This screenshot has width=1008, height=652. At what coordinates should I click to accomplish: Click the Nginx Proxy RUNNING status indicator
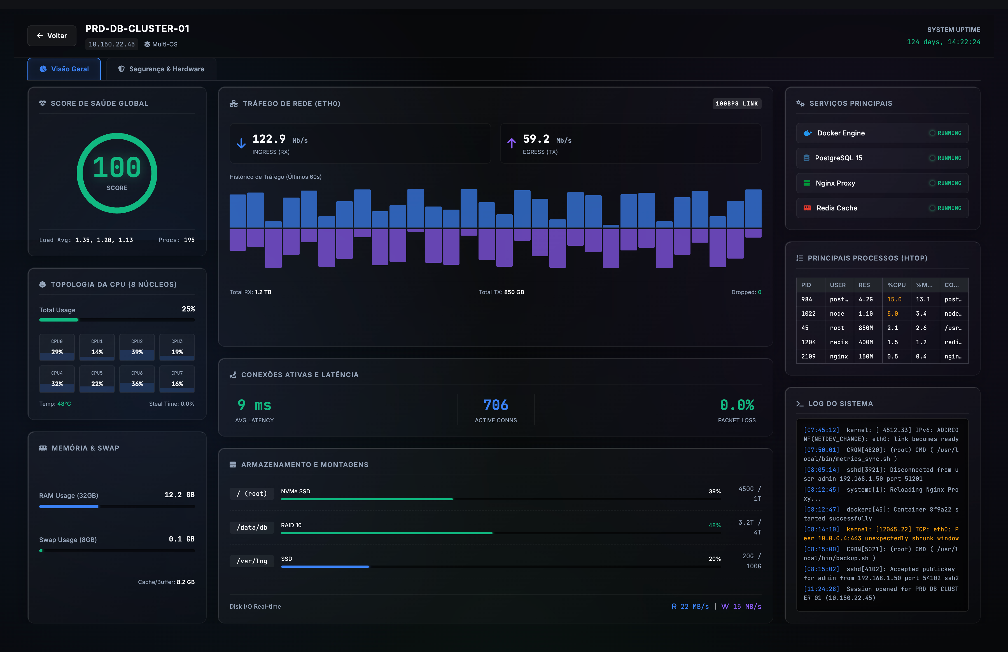click(x=945, y=183)
